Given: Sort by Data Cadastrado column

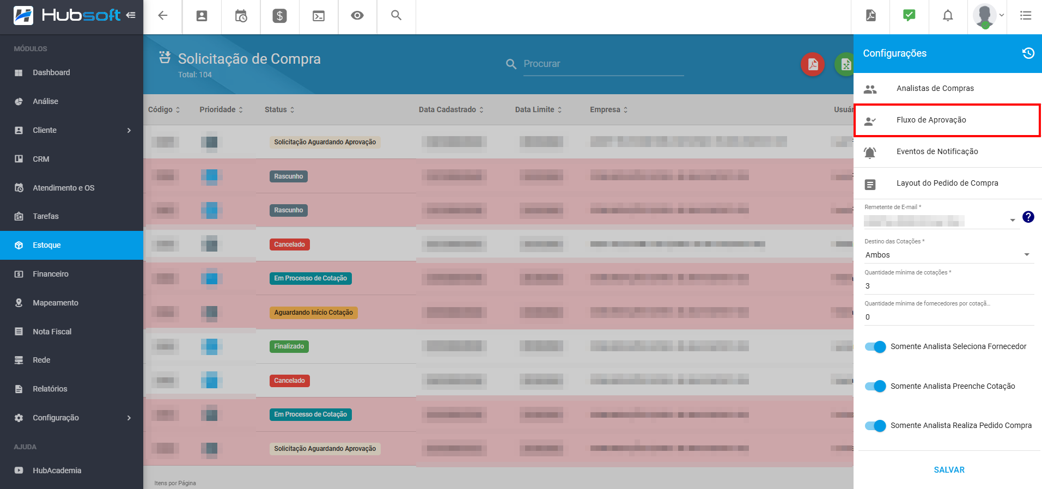Looking at the screenshot, I should coord(451,109).
